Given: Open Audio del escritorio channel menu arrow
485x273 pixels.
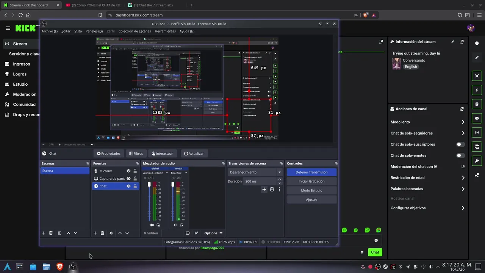Looking at the screenshot, I should (x=166, y=173).
